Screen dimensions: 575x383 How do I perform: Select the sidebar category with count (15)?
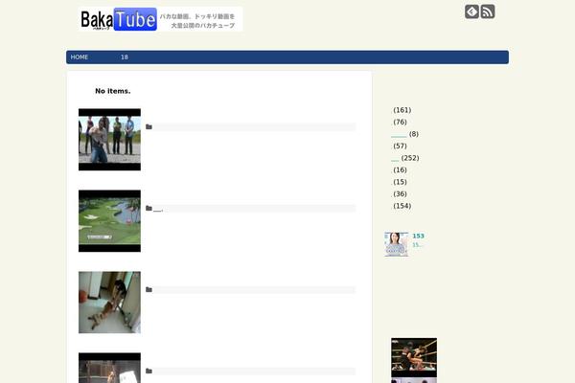[x=399, y=182]
